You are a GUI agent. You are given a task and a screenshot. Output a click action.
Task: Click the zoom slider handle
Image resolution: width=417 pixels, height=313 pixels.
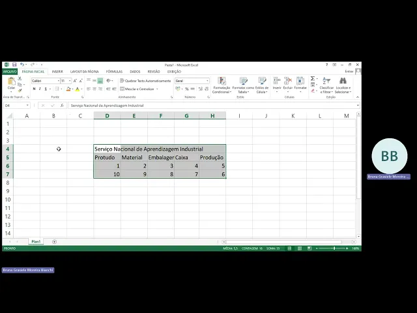334,248
